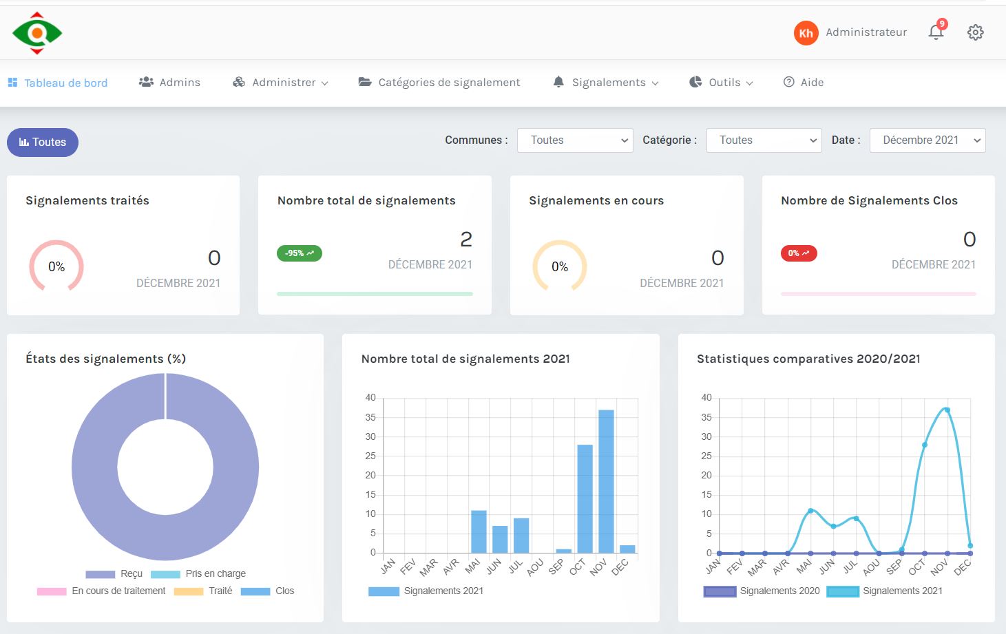Viewport: 1006px width, 634px height.
Task: Open the Communes dropdown
Action: (575, 140)
